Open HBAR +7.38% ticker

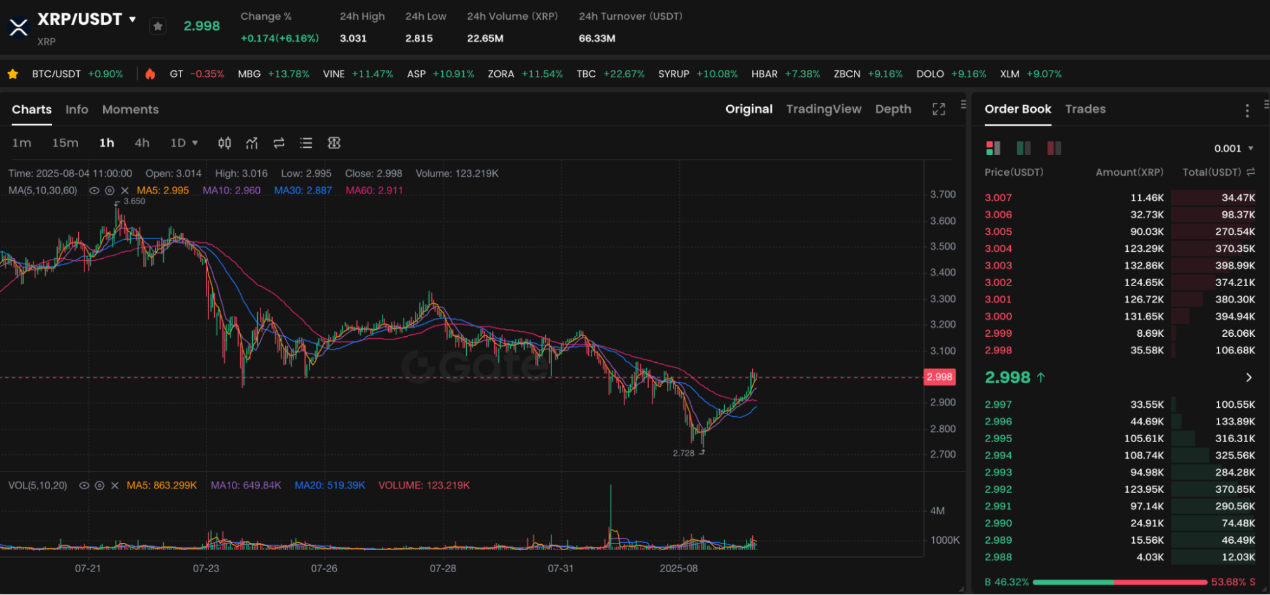[785, 74]
